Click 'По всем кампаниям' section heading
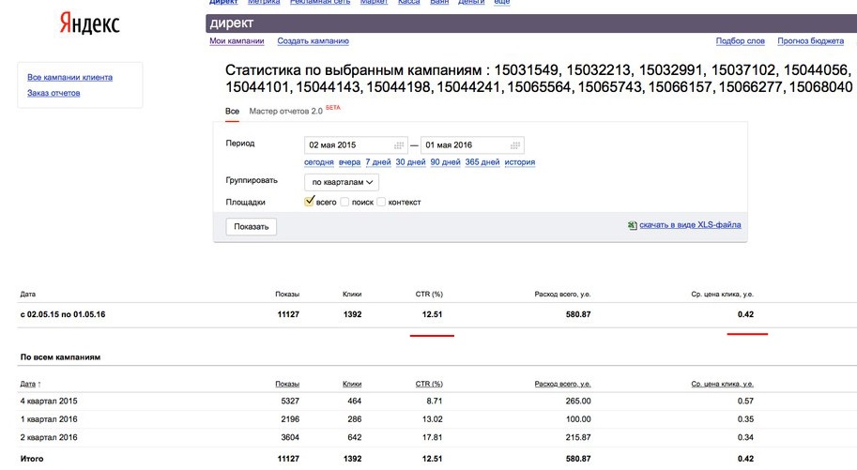The width and height of the screenshot is (857, 470). pos(60,357)
